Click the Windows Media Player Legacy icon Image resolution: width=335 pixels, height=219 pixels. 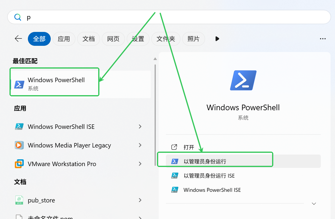pyautogui.click(x=19, y=145)
